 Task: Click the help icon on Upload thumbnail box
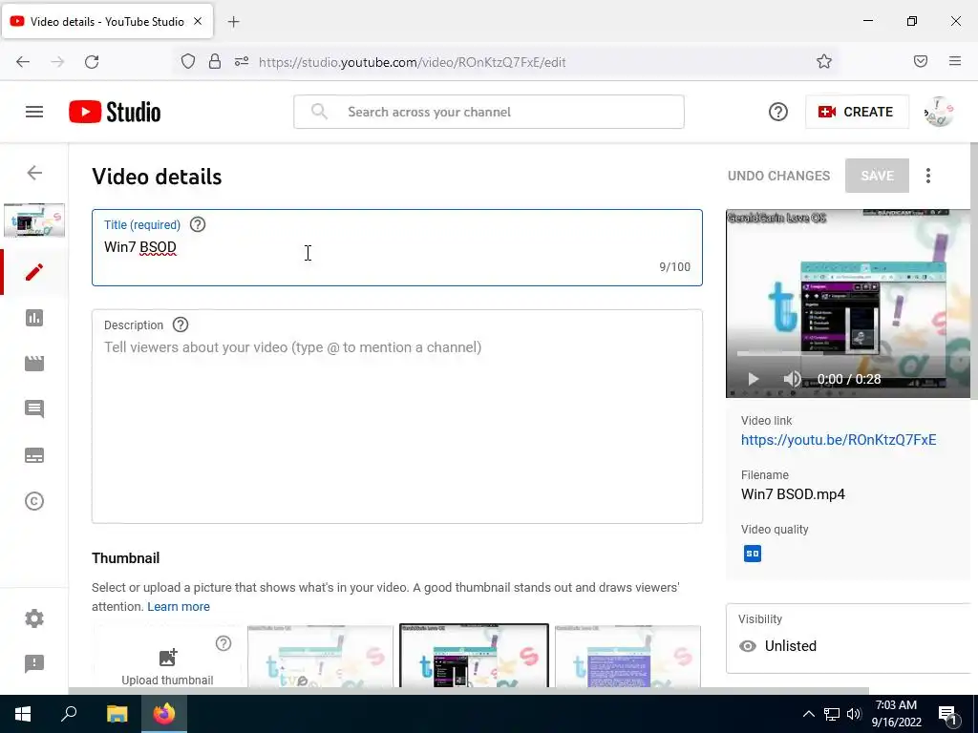(223, 643)
